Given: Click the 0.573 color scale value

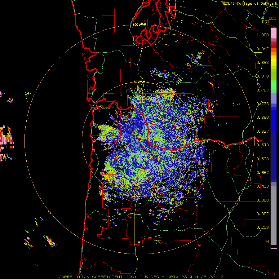Looking at the screenshot, I should click(263, 145).
